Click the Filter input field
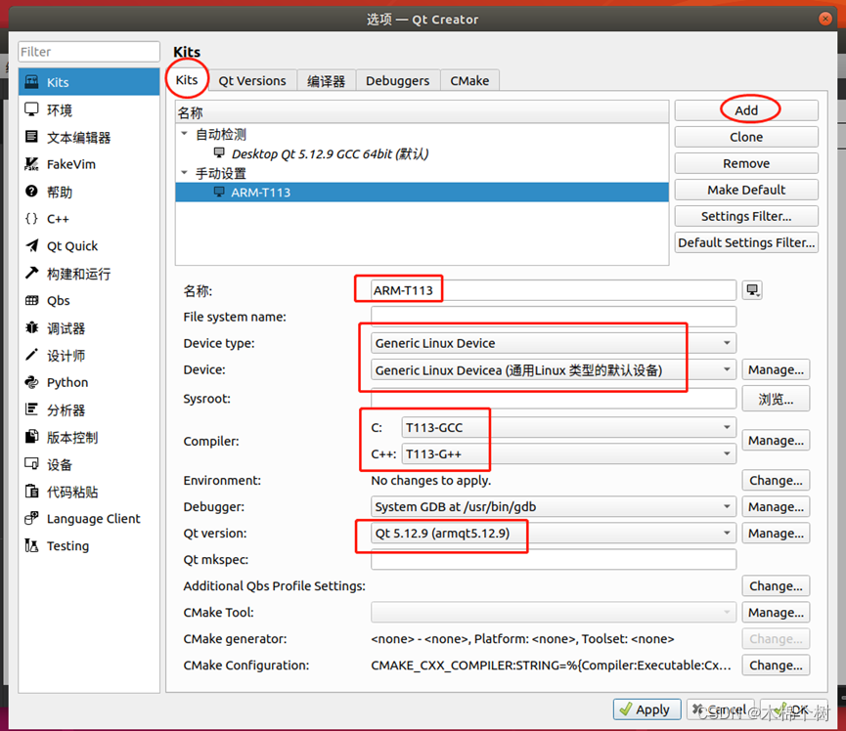 tap(88, 51)
